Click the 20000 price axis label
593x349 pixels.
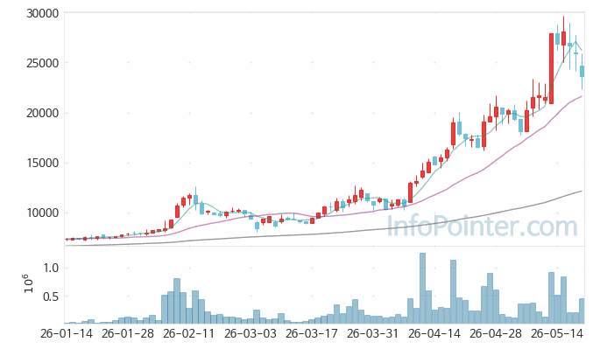pos(43,113)
